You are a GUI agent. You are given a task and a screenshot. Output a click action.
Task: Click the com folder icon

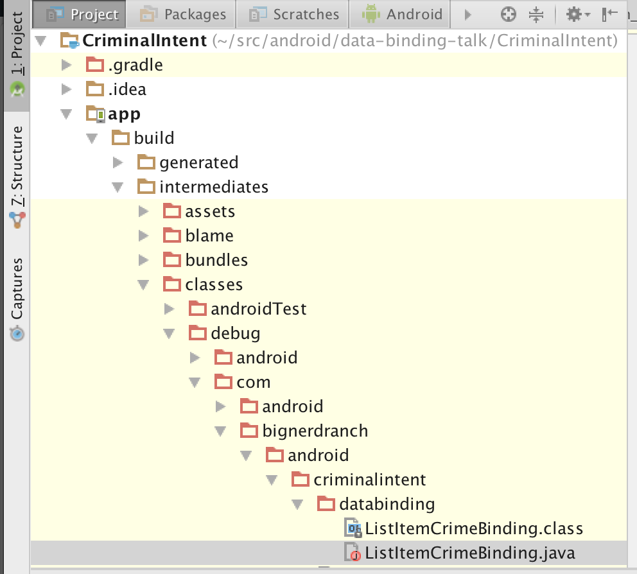coord(223,382)
